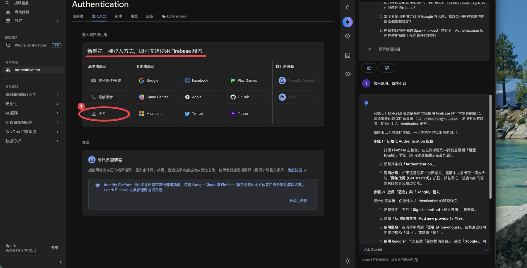Select the Facebook sign-in provider
Screen dimensions: 527x268
(203, 81)
